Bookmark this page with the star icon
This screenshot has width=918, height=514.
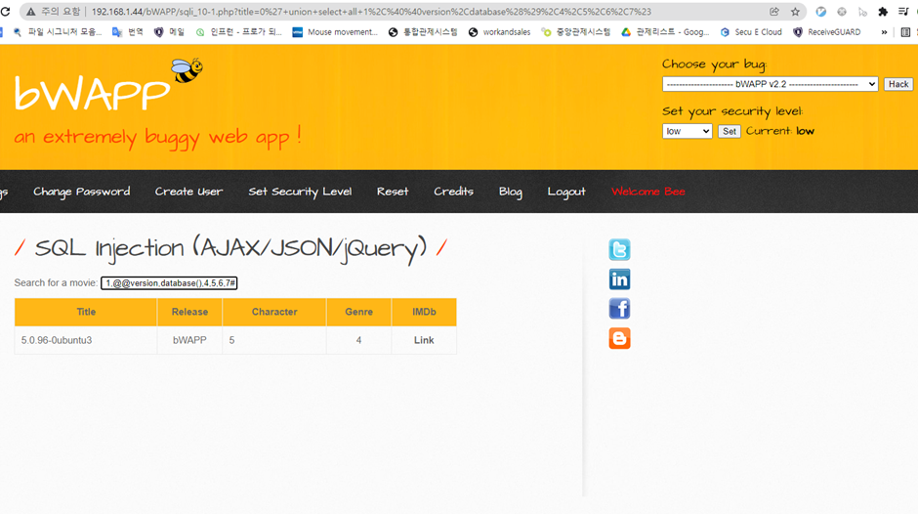[x=795, y=12]
